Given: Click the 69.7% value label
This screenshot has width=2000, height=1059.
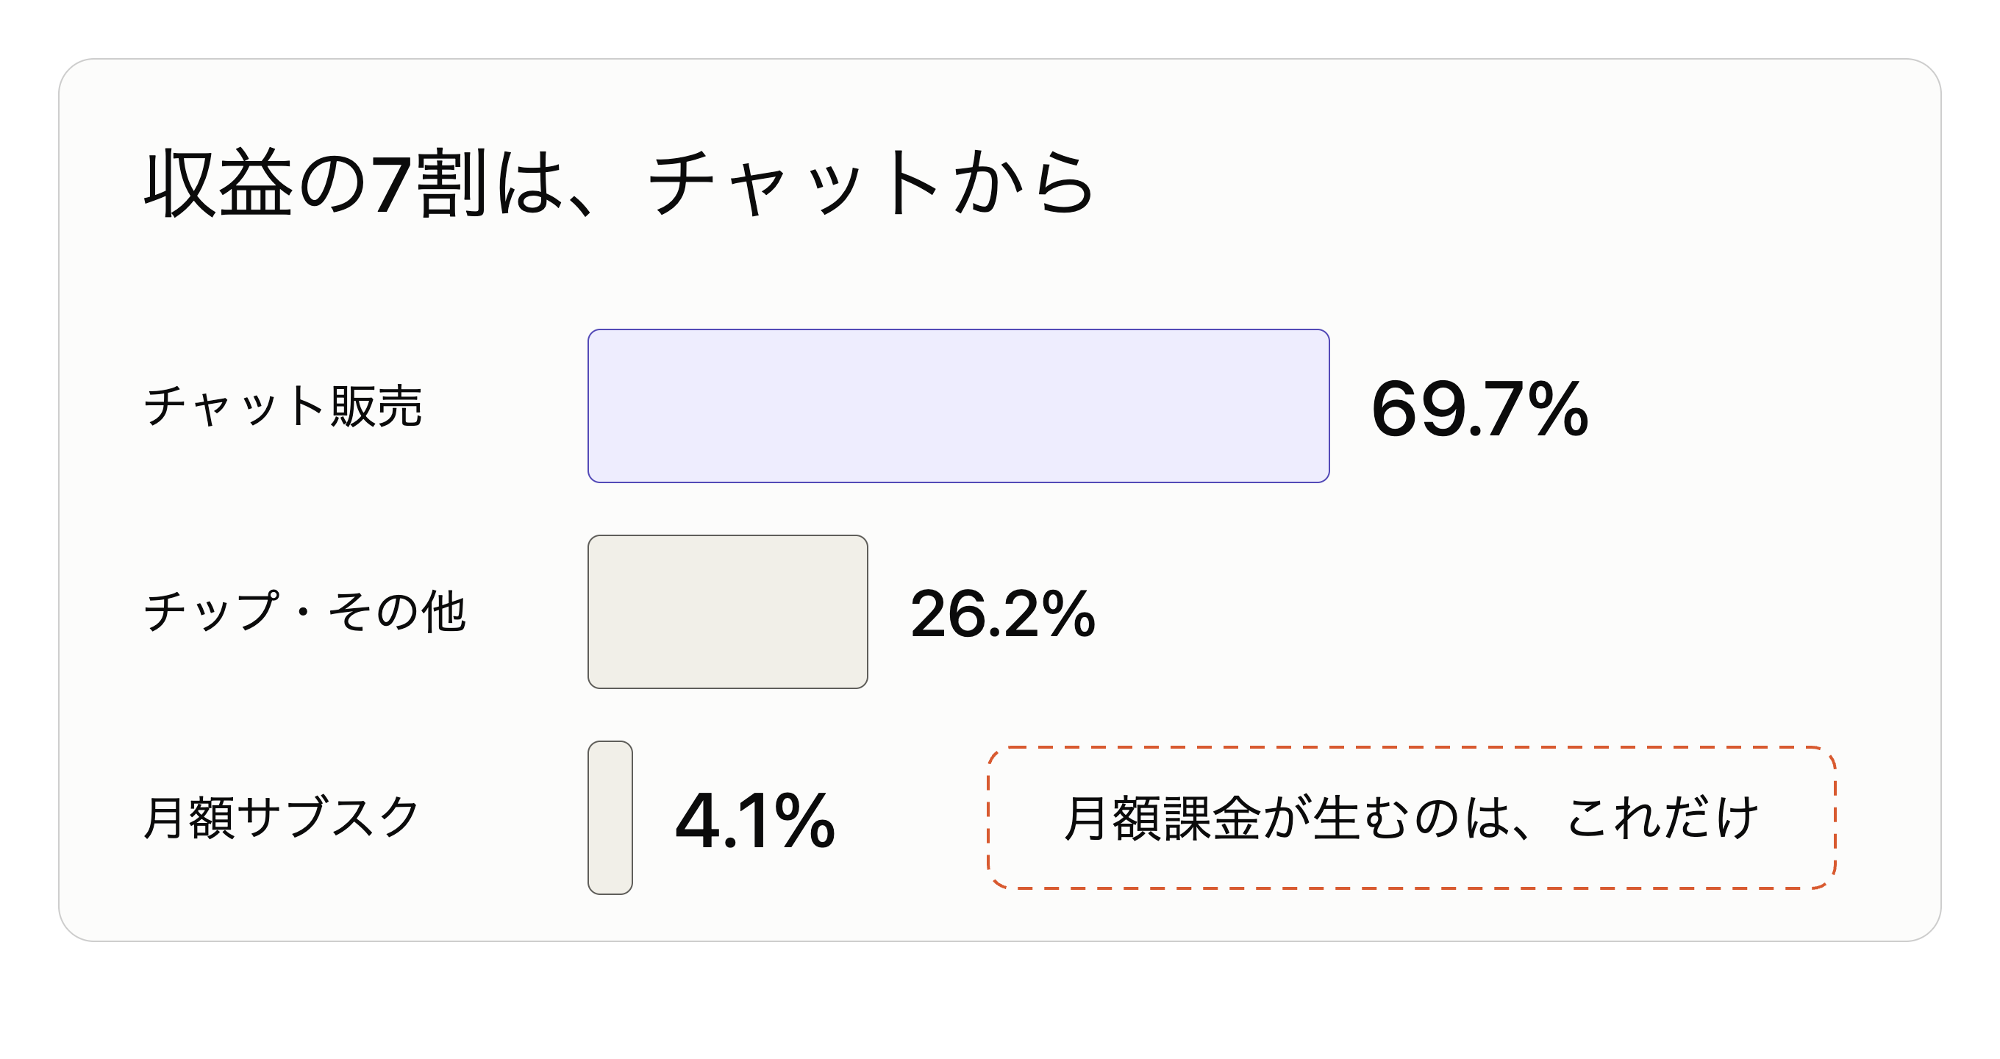Looking at the screenshot, I should point(1480,408).
